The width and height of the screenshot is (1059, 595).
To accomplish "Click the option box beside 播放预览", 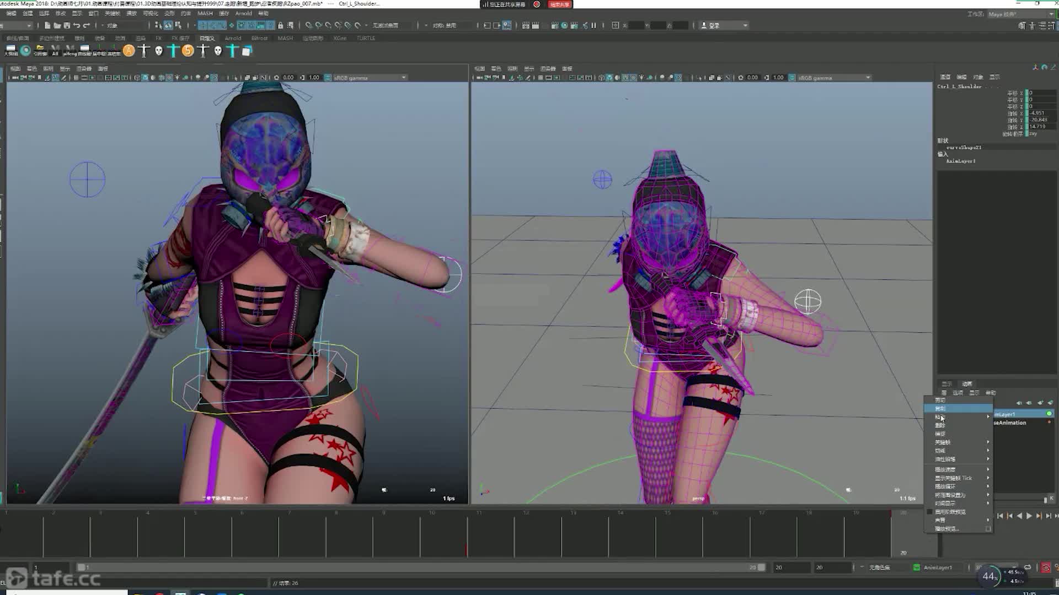I will pos(988,529).
